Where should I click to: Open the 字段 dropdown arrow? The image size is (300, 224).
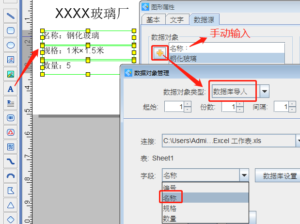pos(244,175)
